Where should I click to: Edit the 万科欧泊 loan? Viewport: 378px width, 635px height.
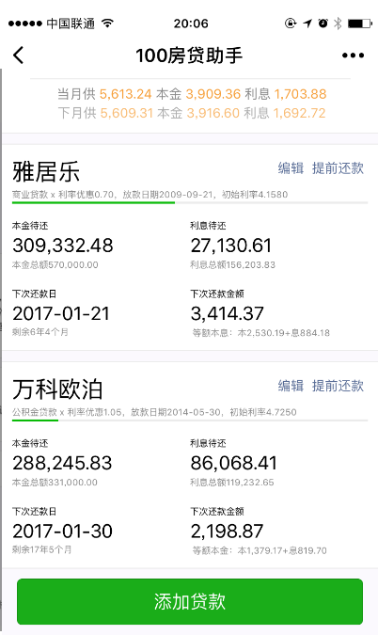(291, 386)
